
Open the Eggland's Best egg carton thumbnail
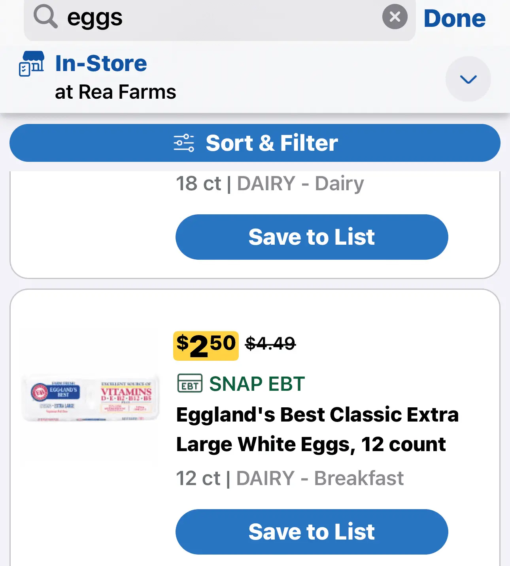click(x=91, y=398)
